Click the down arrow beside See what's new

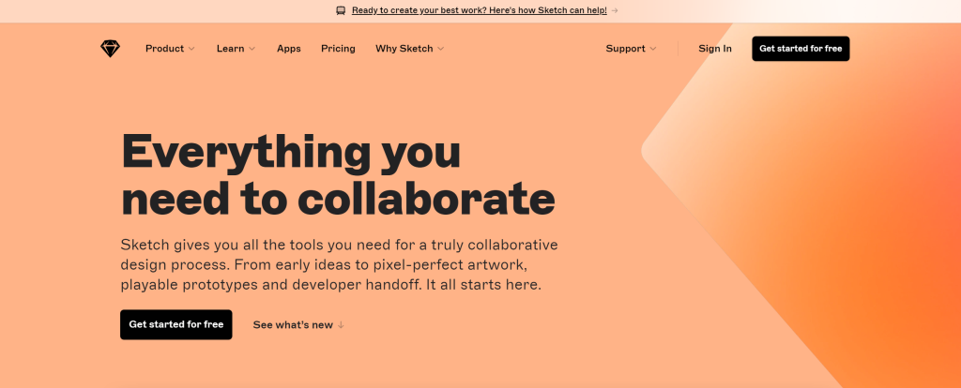point(341,325)
